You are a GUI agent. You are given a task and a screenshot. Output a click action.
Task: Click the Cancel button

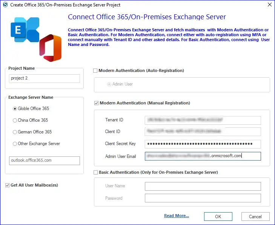[x=255, y=217]
